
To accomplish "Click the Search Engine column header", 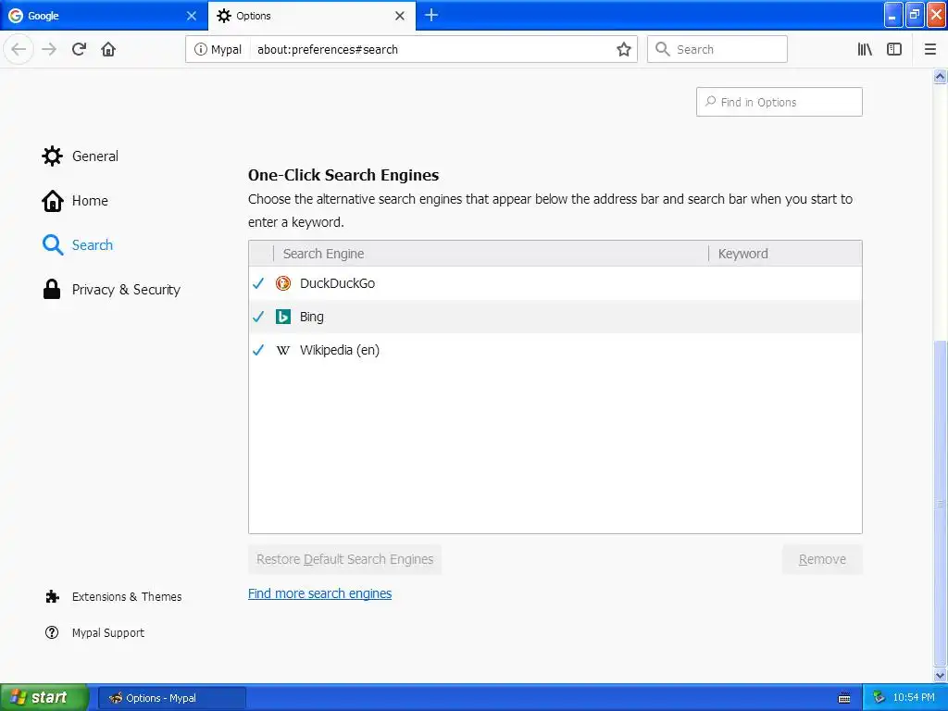I will pyautogui.click(x=491, y=254).
